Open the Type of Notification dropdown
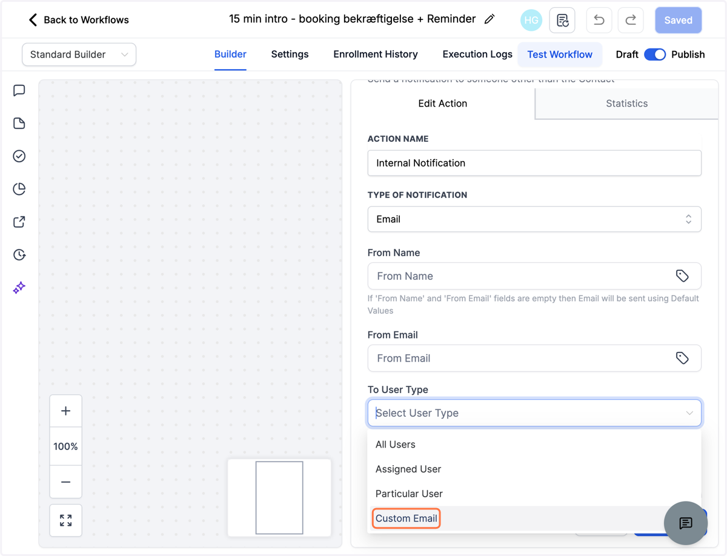Viewport: 727px width, 556px height. pos(534,219)
